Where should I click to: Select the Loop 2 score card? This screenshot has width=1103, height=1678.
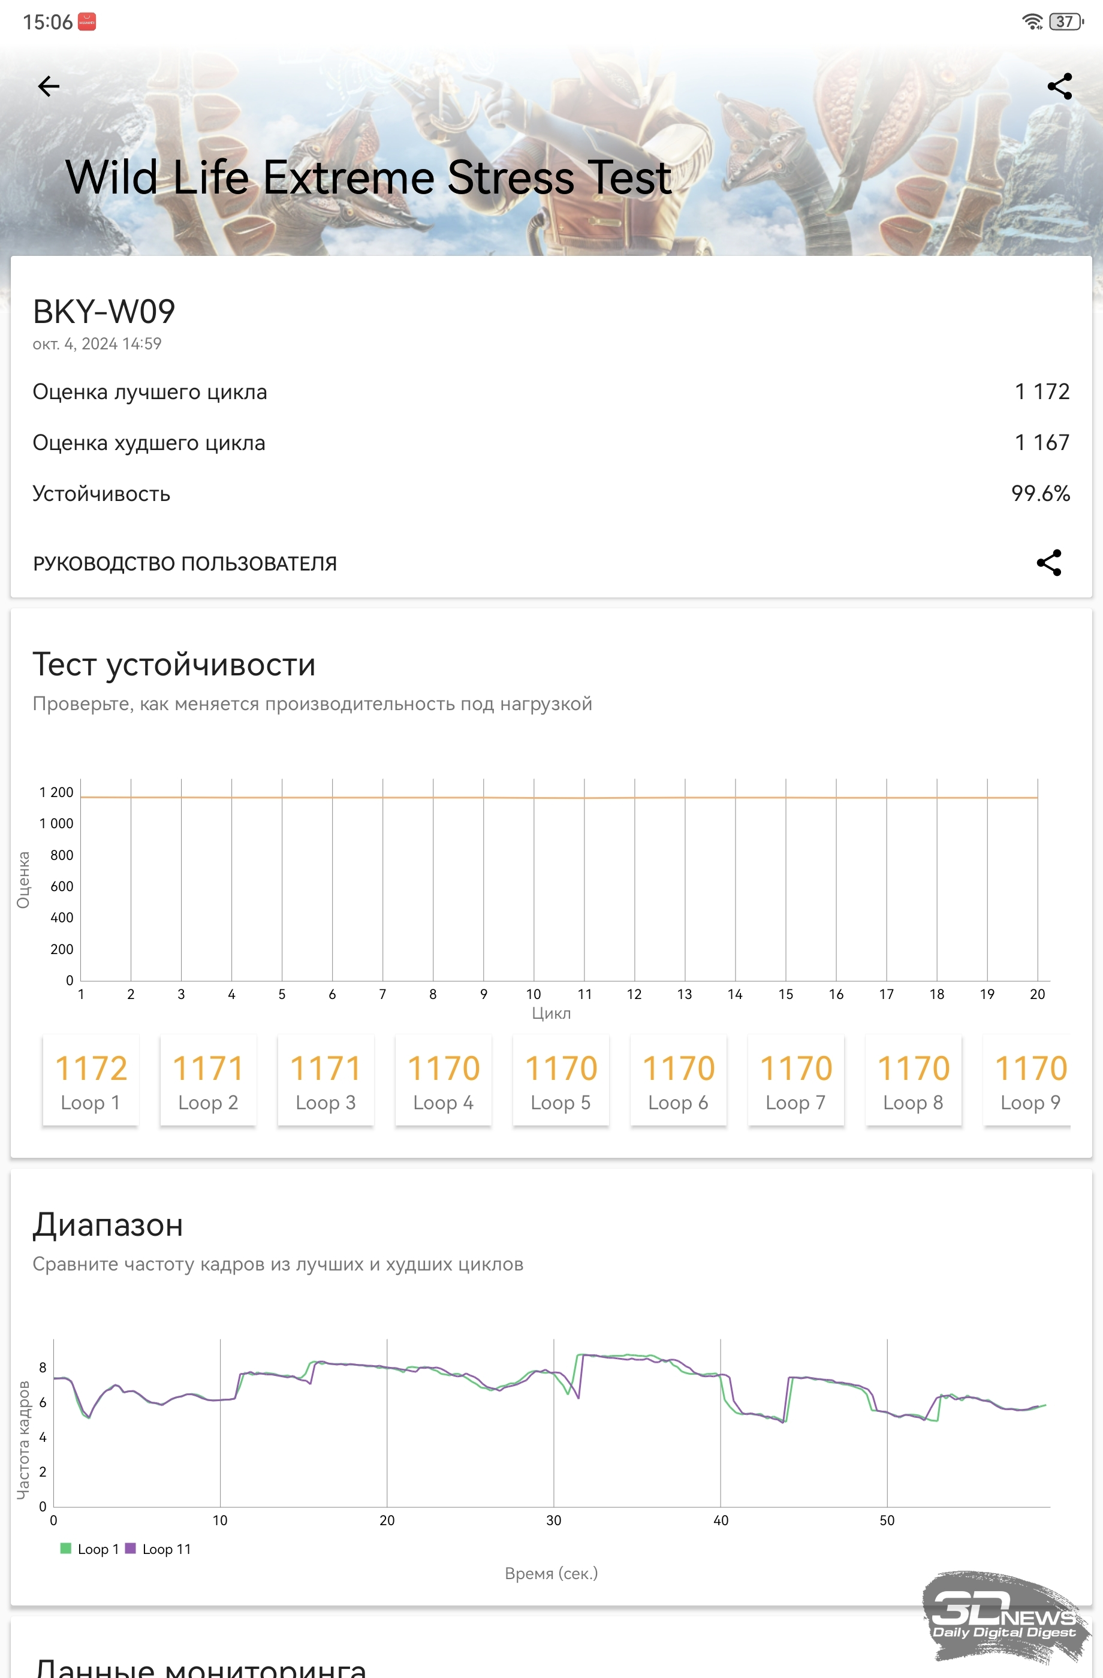click(208, 1080)
